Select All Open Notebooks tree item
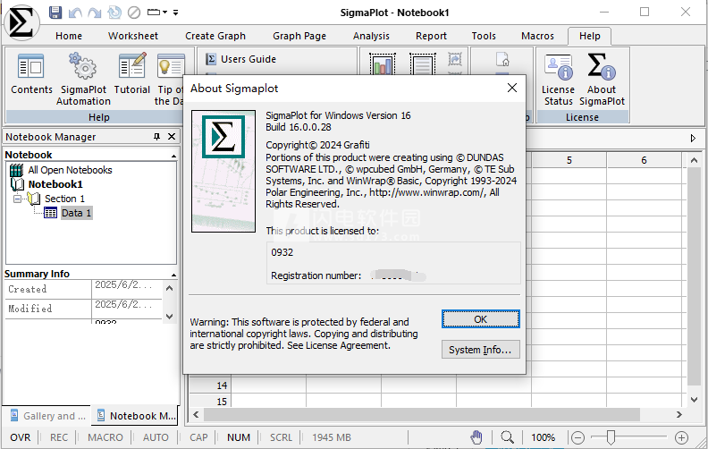The image size is (708, 449). tap(70, 170)
